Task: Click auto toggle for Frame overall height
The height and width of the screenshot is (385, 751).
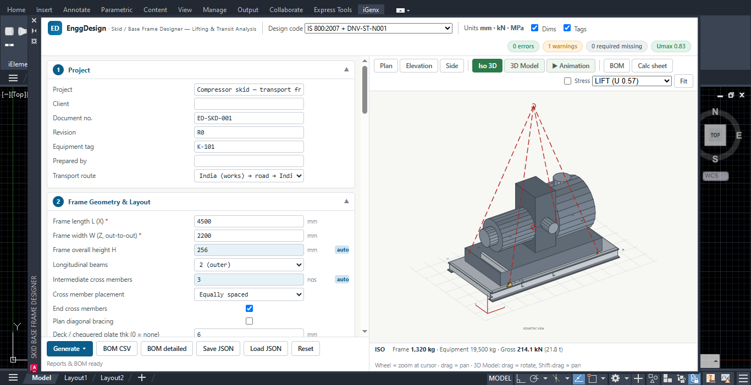Action: coord(343,250)
